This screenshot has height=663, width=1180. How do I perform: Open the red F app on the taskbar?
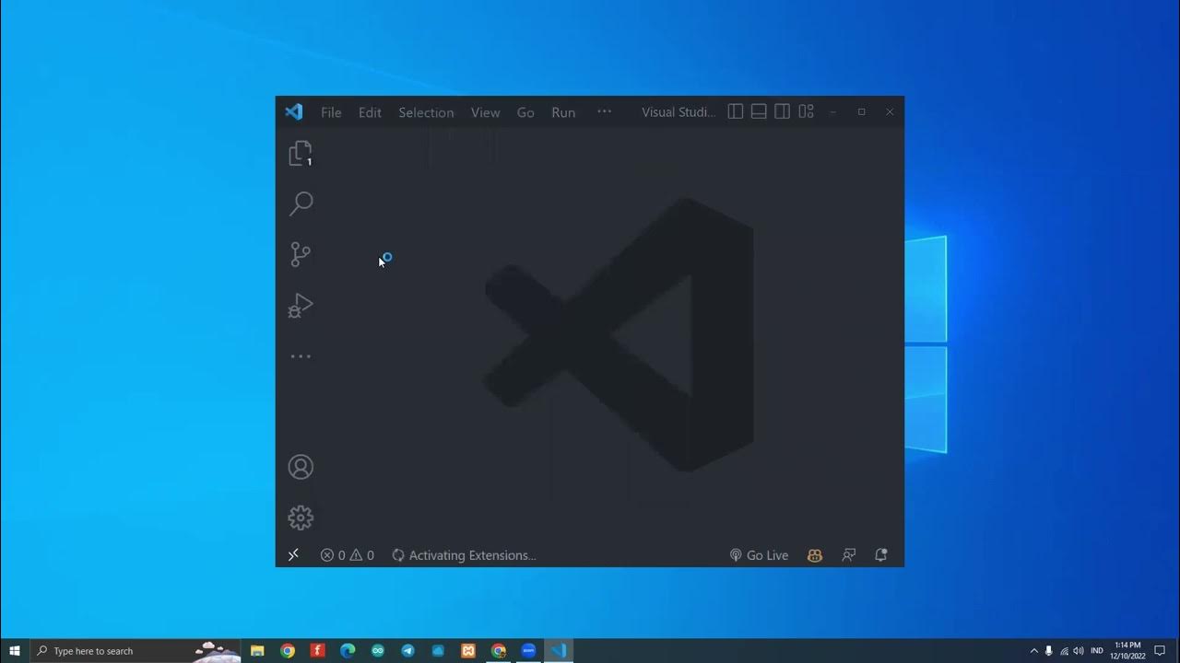318,651
